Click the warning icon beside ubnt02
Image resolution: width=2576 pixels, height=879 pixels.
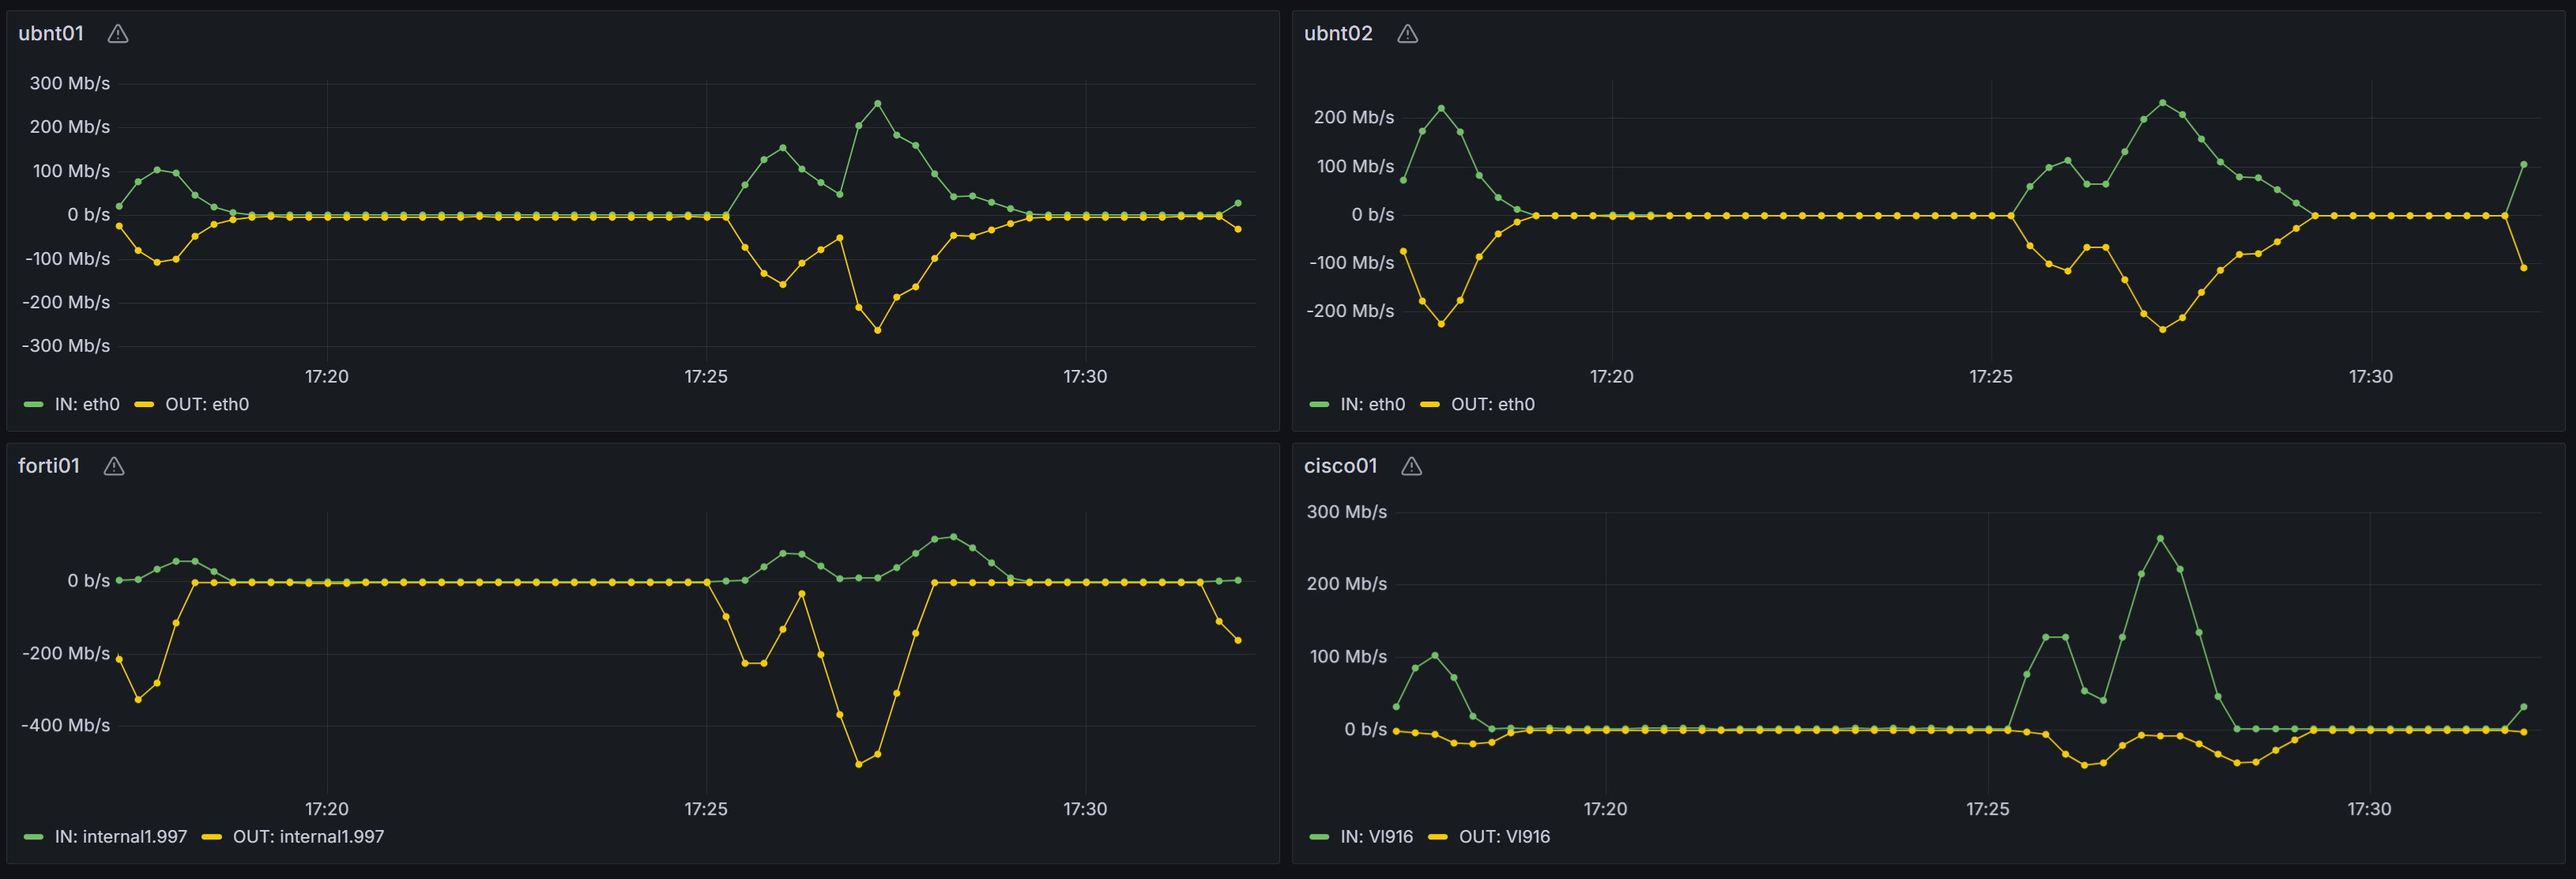[1407, 34]
